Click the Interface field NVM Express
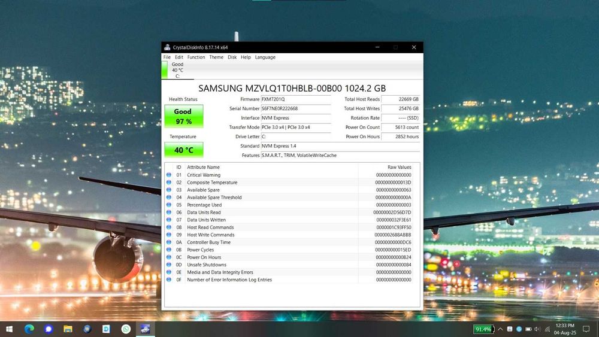 [x=296, y=118]
